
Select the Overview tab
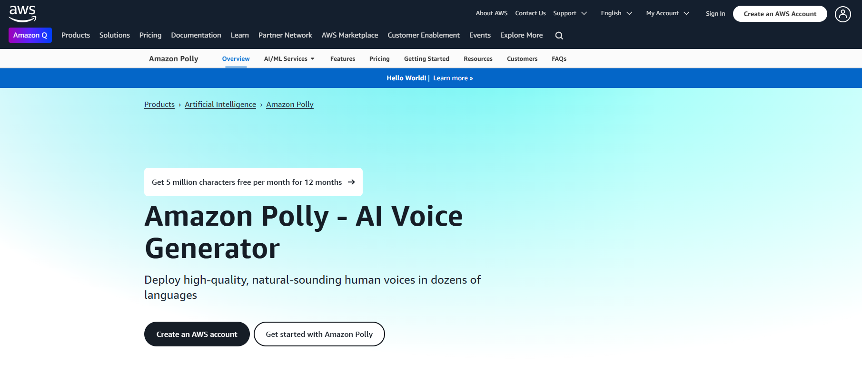[236, 59]
